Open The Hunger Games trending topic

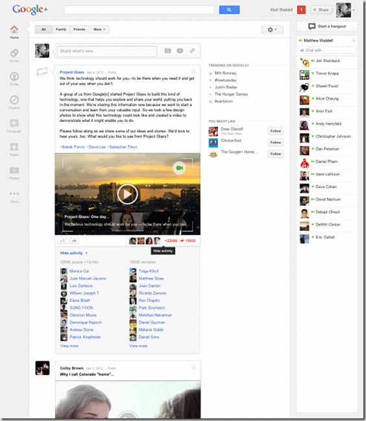[x=231, y=94]
